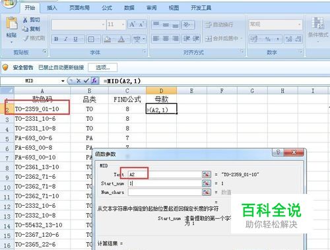This screenshot has height=250, width=330.
Task: Click the formula bar Enter checkmark icon
Action: coord(86,81)
